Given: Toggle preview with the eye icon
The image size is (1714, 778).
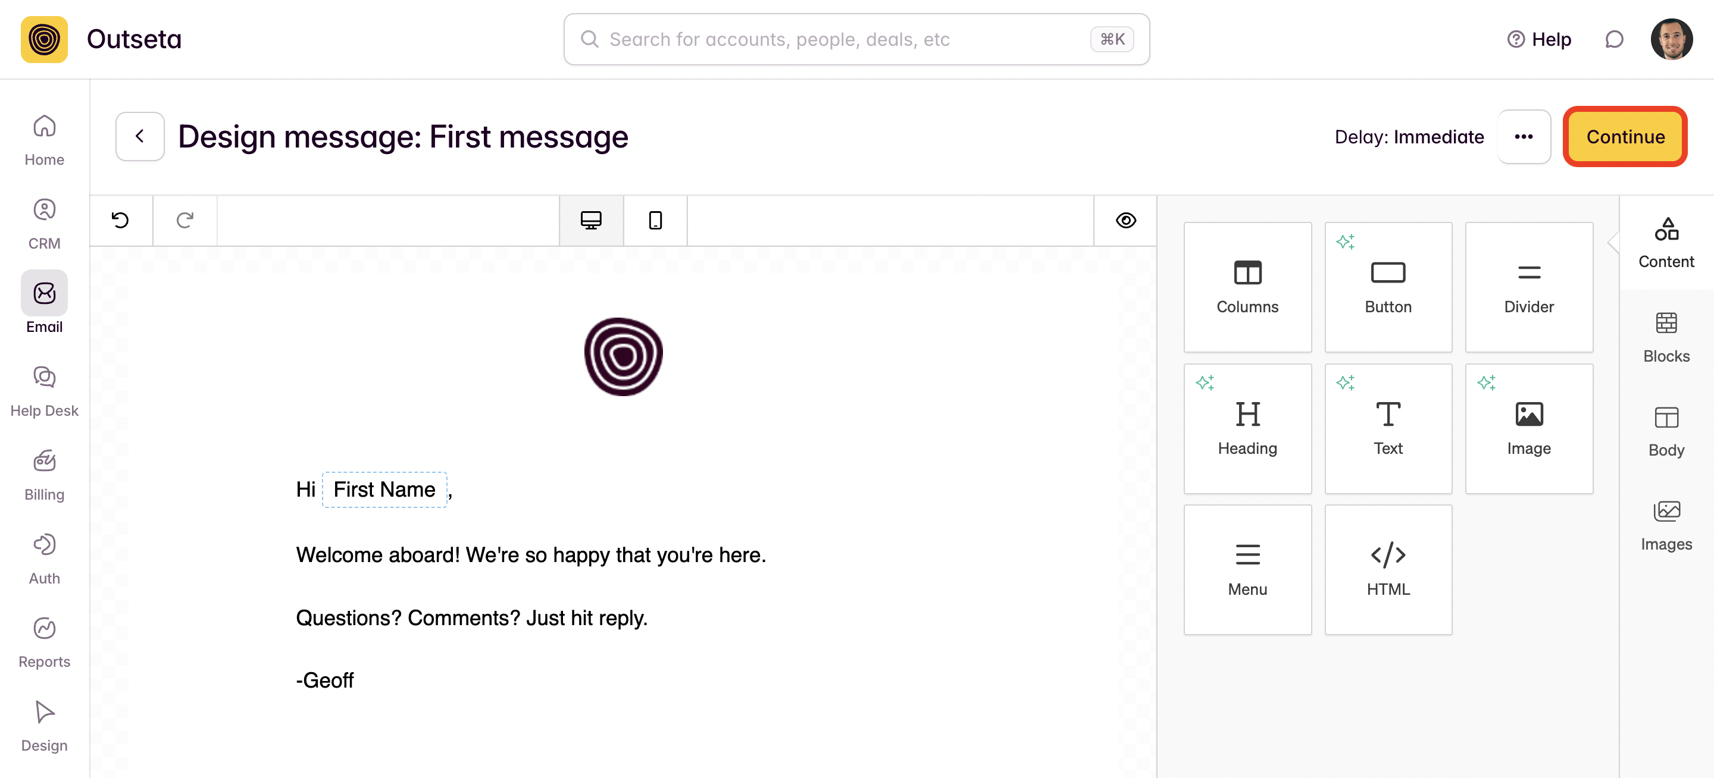Looking at the screenshot, I should (1125, 220).
